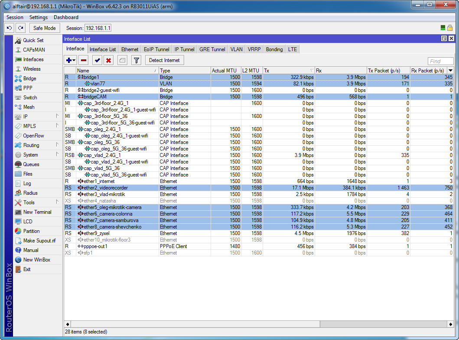Open New WinBox
The height and width of the screenshot is (340, 459).
click(x=36, y=260)
